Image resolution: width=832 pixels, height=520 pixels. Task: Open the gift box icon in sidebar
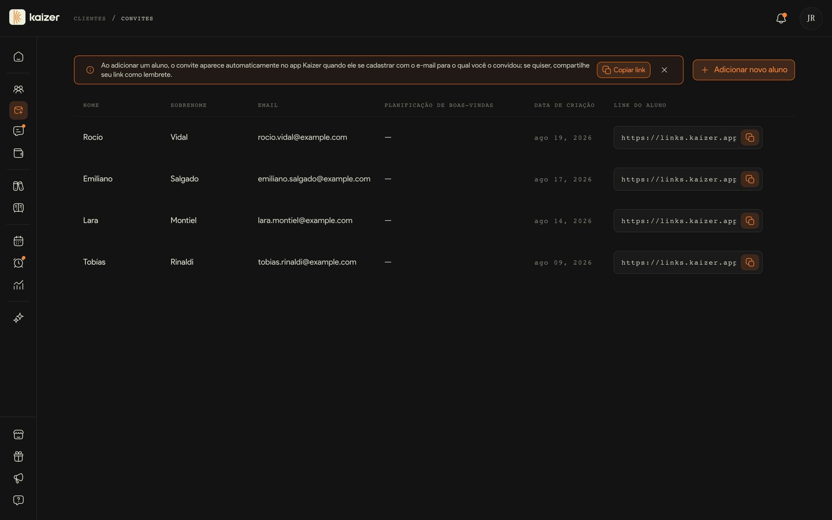(x=18, y=456)
